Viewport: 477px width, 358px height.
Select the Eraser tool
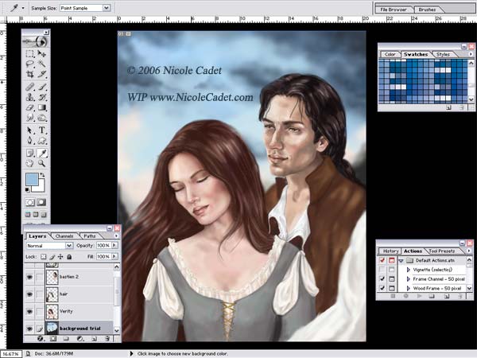(30, 107)
